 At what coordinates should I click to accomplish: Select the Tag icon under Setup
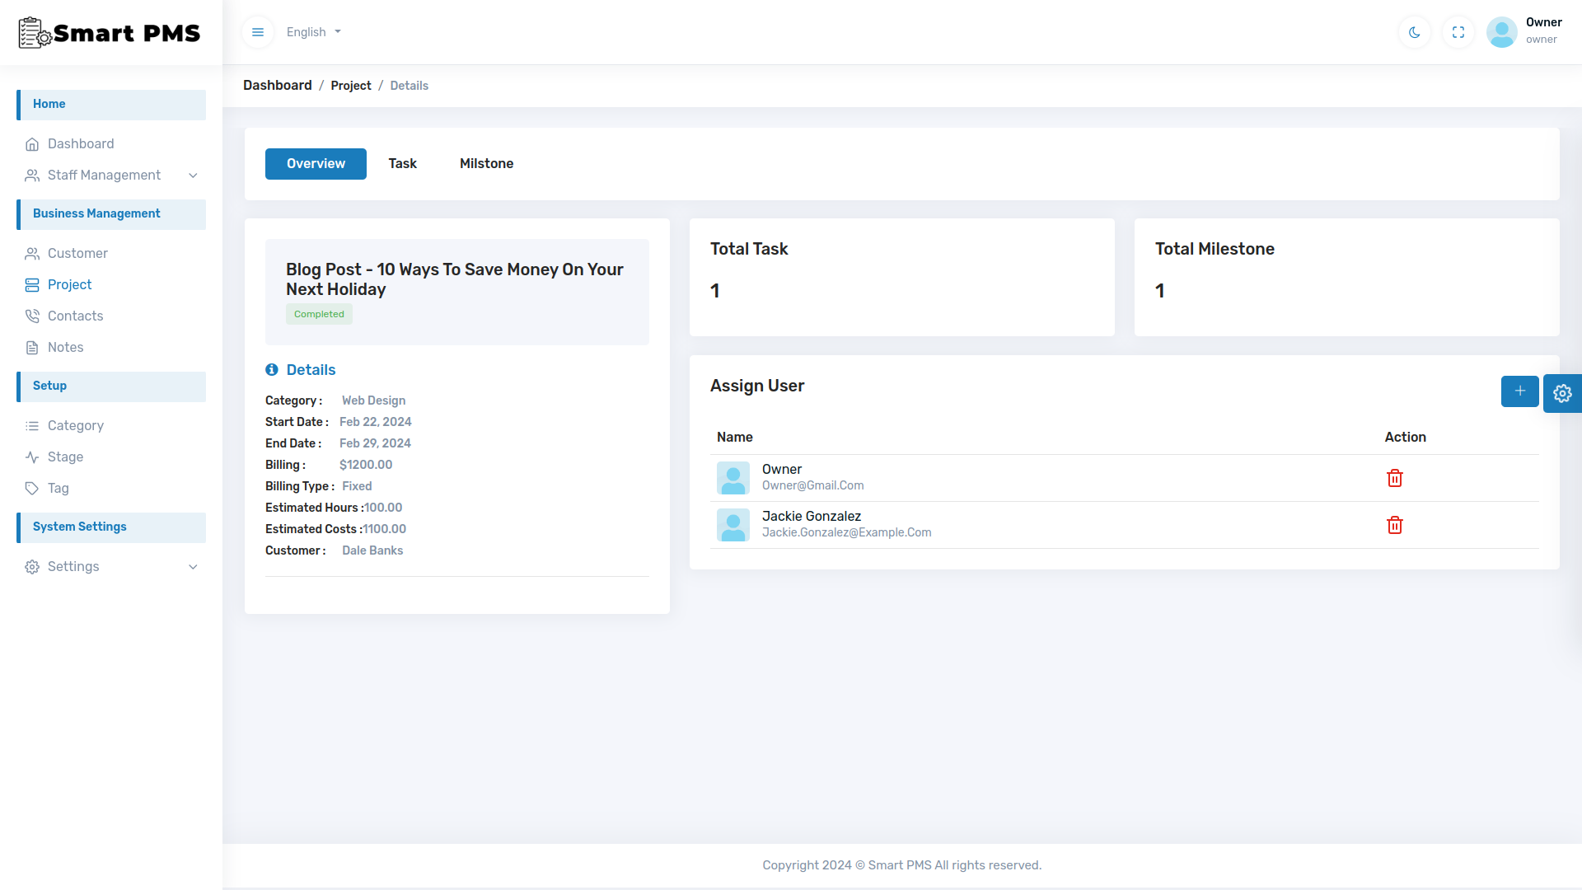[x=32, y=488]
